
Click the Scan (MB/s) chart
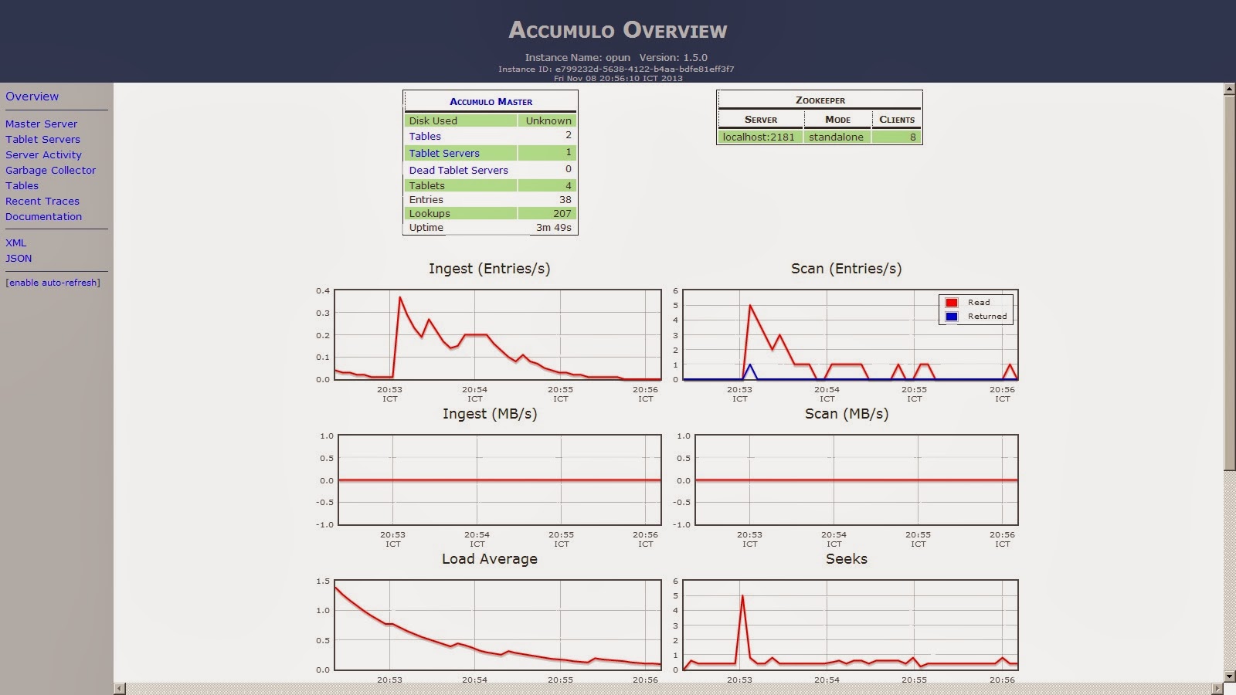[x=857, y=480]
